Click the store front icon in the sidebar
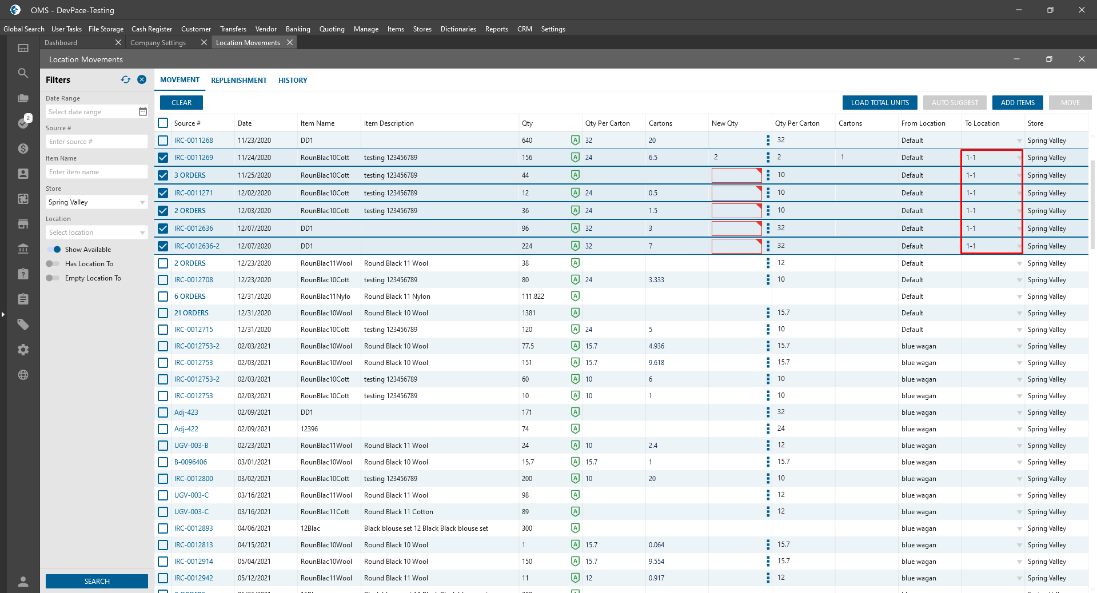The width and height of the screenshot is (1097, 593). tap(23, 224)
